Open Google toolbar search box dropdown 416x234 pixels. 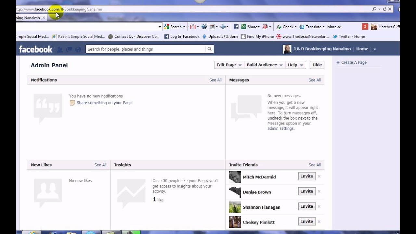[x=160, y=27]
